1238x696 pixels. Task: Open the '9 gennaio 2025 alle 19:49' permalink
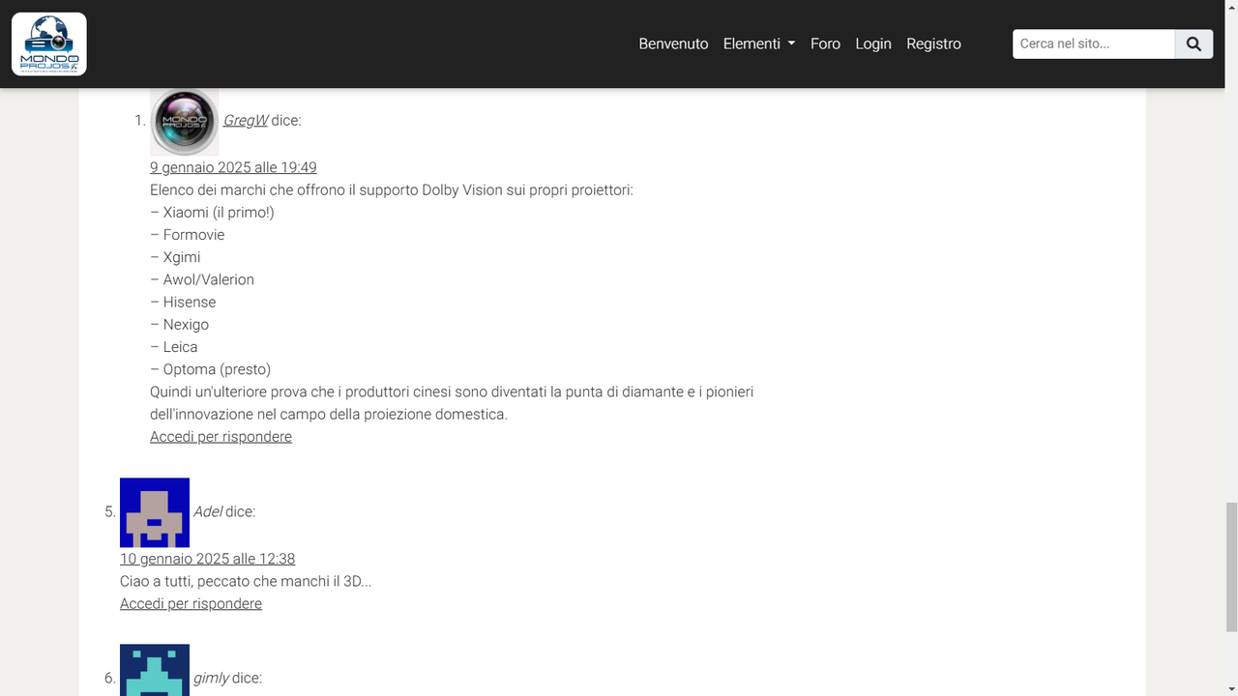(233, 167)
